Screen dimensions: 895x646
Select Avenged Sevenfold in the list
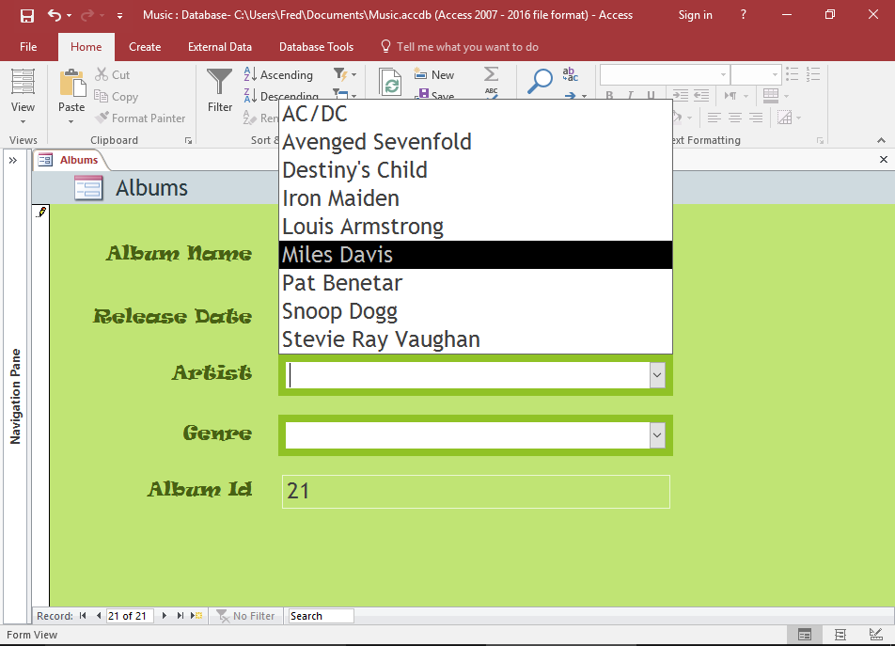(x=476, y=142)
